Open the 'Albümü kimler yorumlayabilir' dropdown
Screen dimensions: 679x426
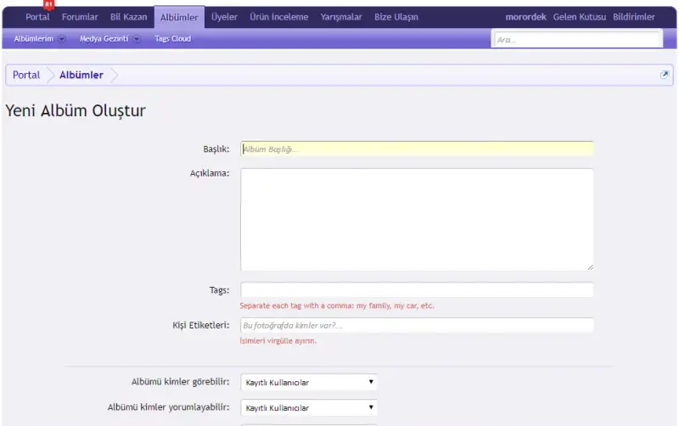pos(309,407)
